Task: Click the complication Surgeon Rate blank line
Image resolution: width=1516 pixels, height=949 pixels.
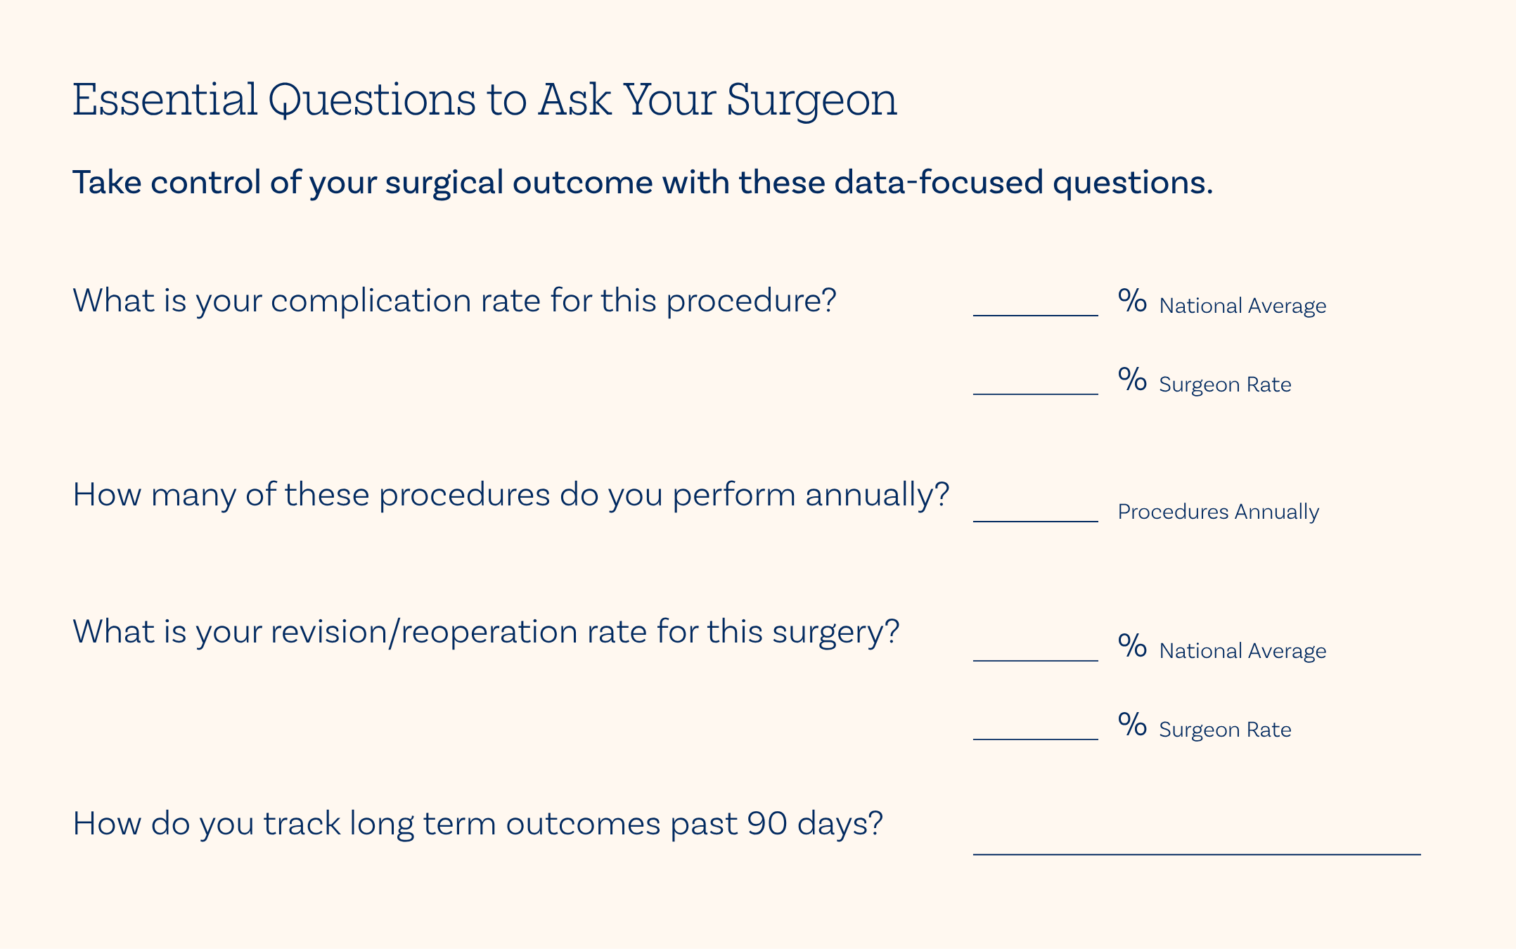Action: coord(1035,385)
